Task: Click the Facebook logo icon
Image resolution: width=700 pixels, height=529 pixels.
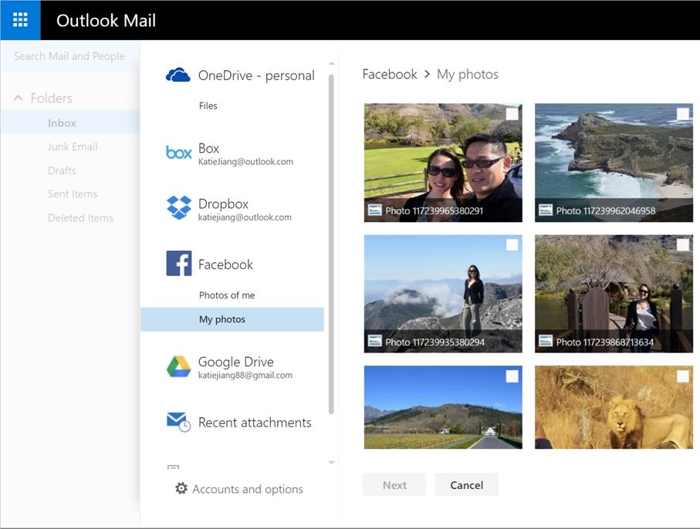Action: [x=178, y=264]
